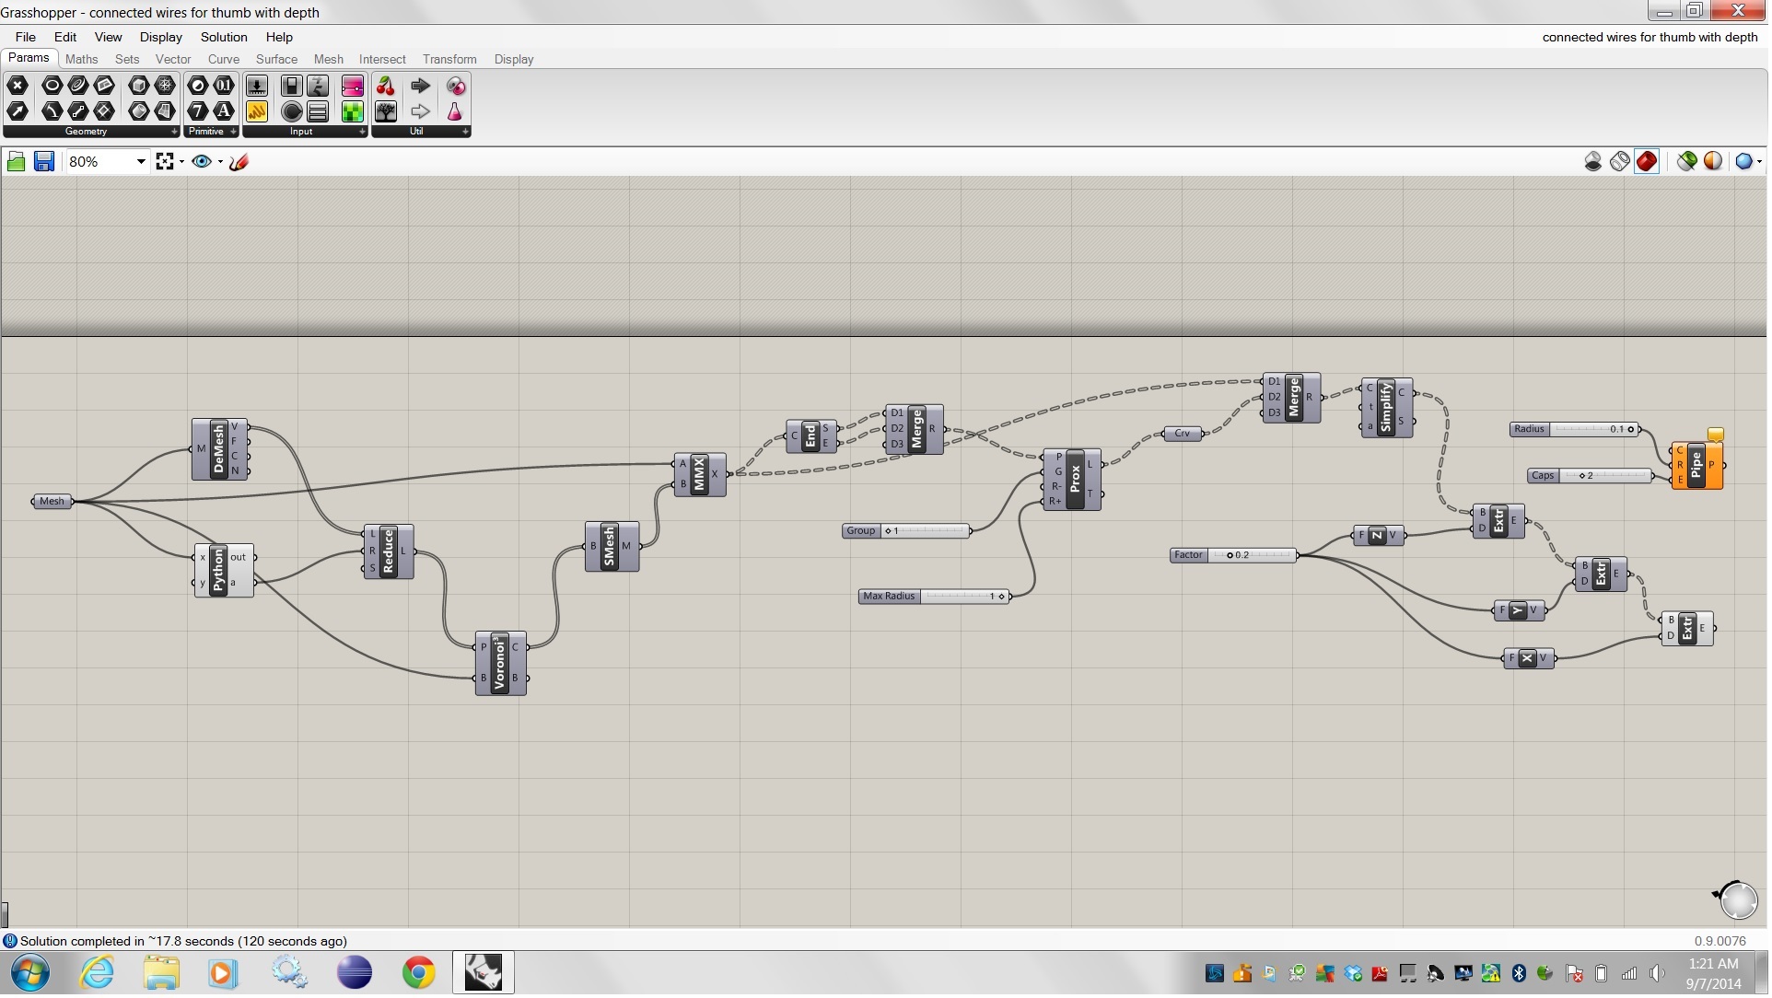This screenshot has height=998, width=1772.
Task: Open the Solution menu
Action: 224,37
